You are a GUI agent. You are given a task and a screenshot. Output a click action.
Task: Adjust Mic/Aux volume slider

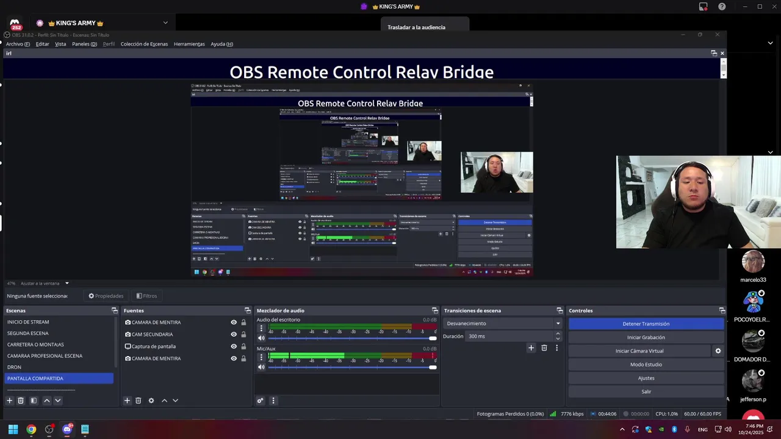tap(352, 367)
